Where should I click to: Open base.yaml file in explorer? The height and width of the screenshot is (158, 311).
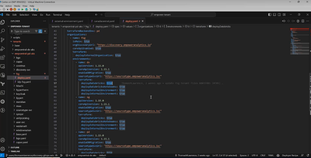22,134
